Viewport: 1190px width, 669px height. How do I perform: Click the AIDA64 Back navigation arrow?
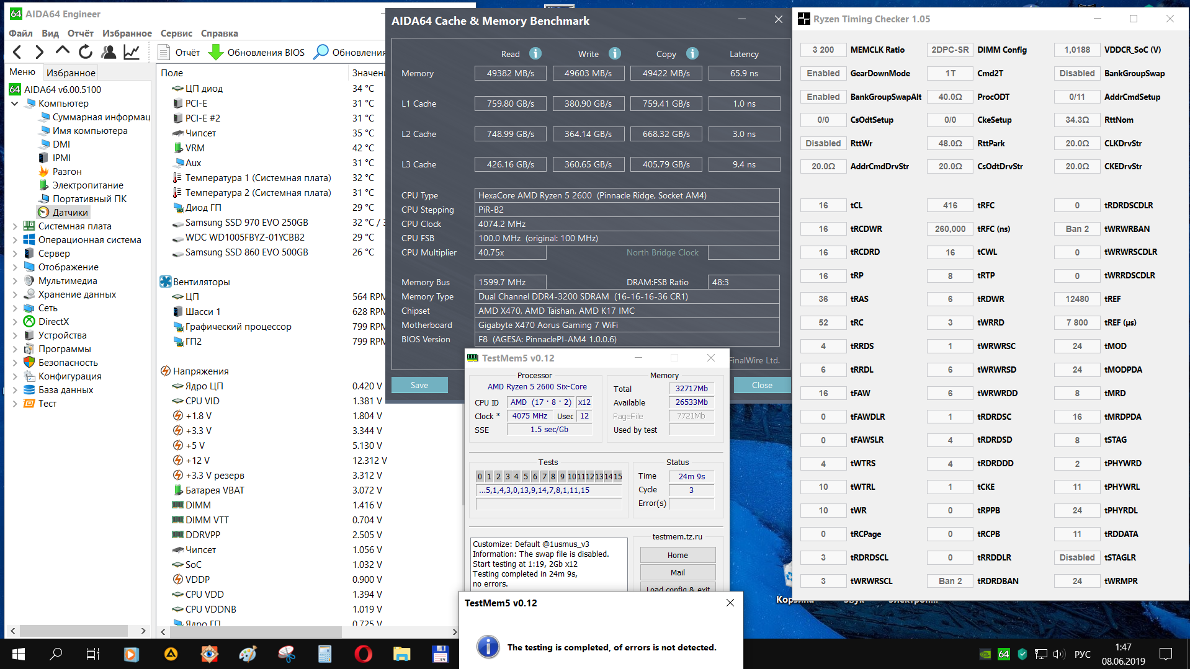(17, 52)
